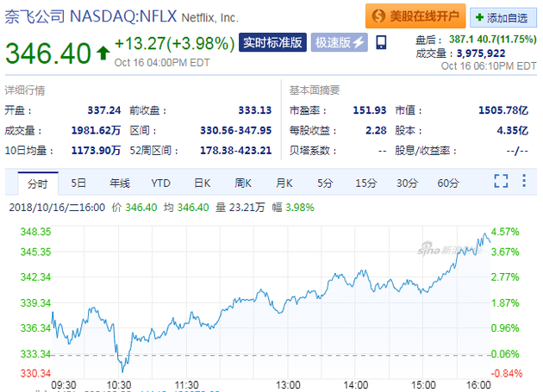Select the 年线 chart tab
Image resolution: width=543 pixels, height=392 pixels.
pos(120,183)
